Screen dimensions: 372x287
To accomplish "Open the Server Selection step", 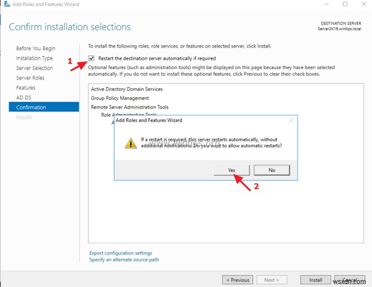I will point(35,68).
